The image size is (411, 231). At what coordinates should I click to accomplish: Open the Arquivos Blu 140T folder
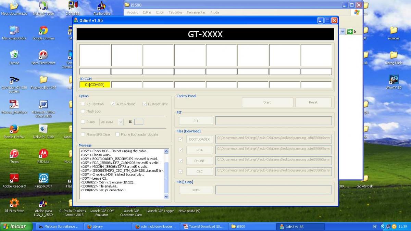point(43,82)
